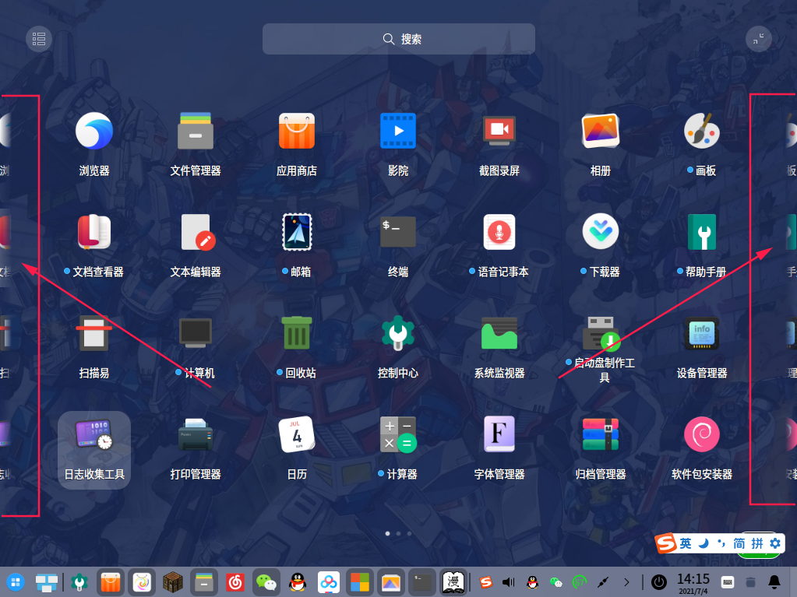Open terminal from the dock
The image size is (797, 597).
click(422, 582)
